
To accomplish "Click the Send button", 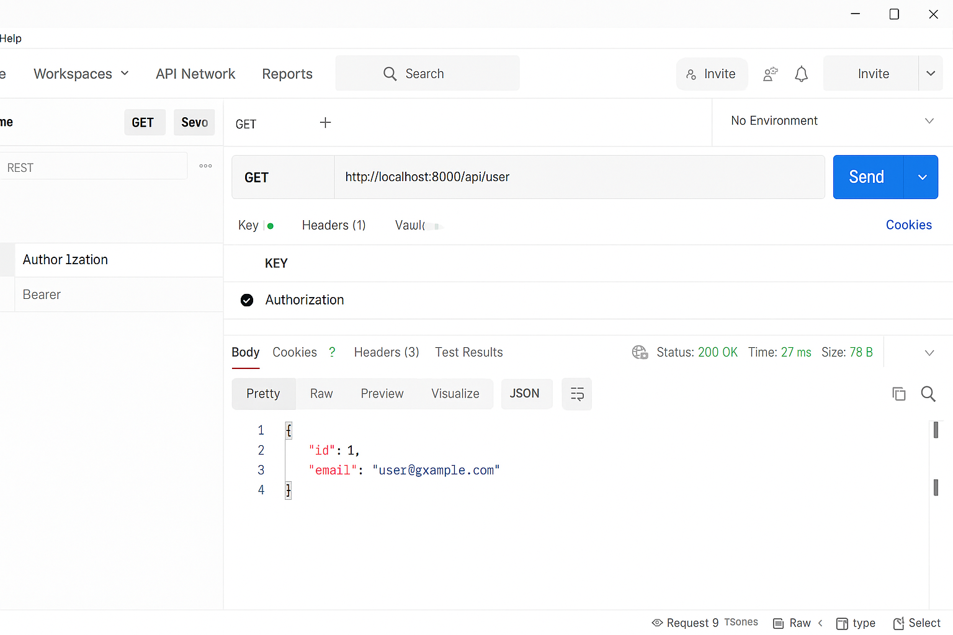I will (866, 177).
